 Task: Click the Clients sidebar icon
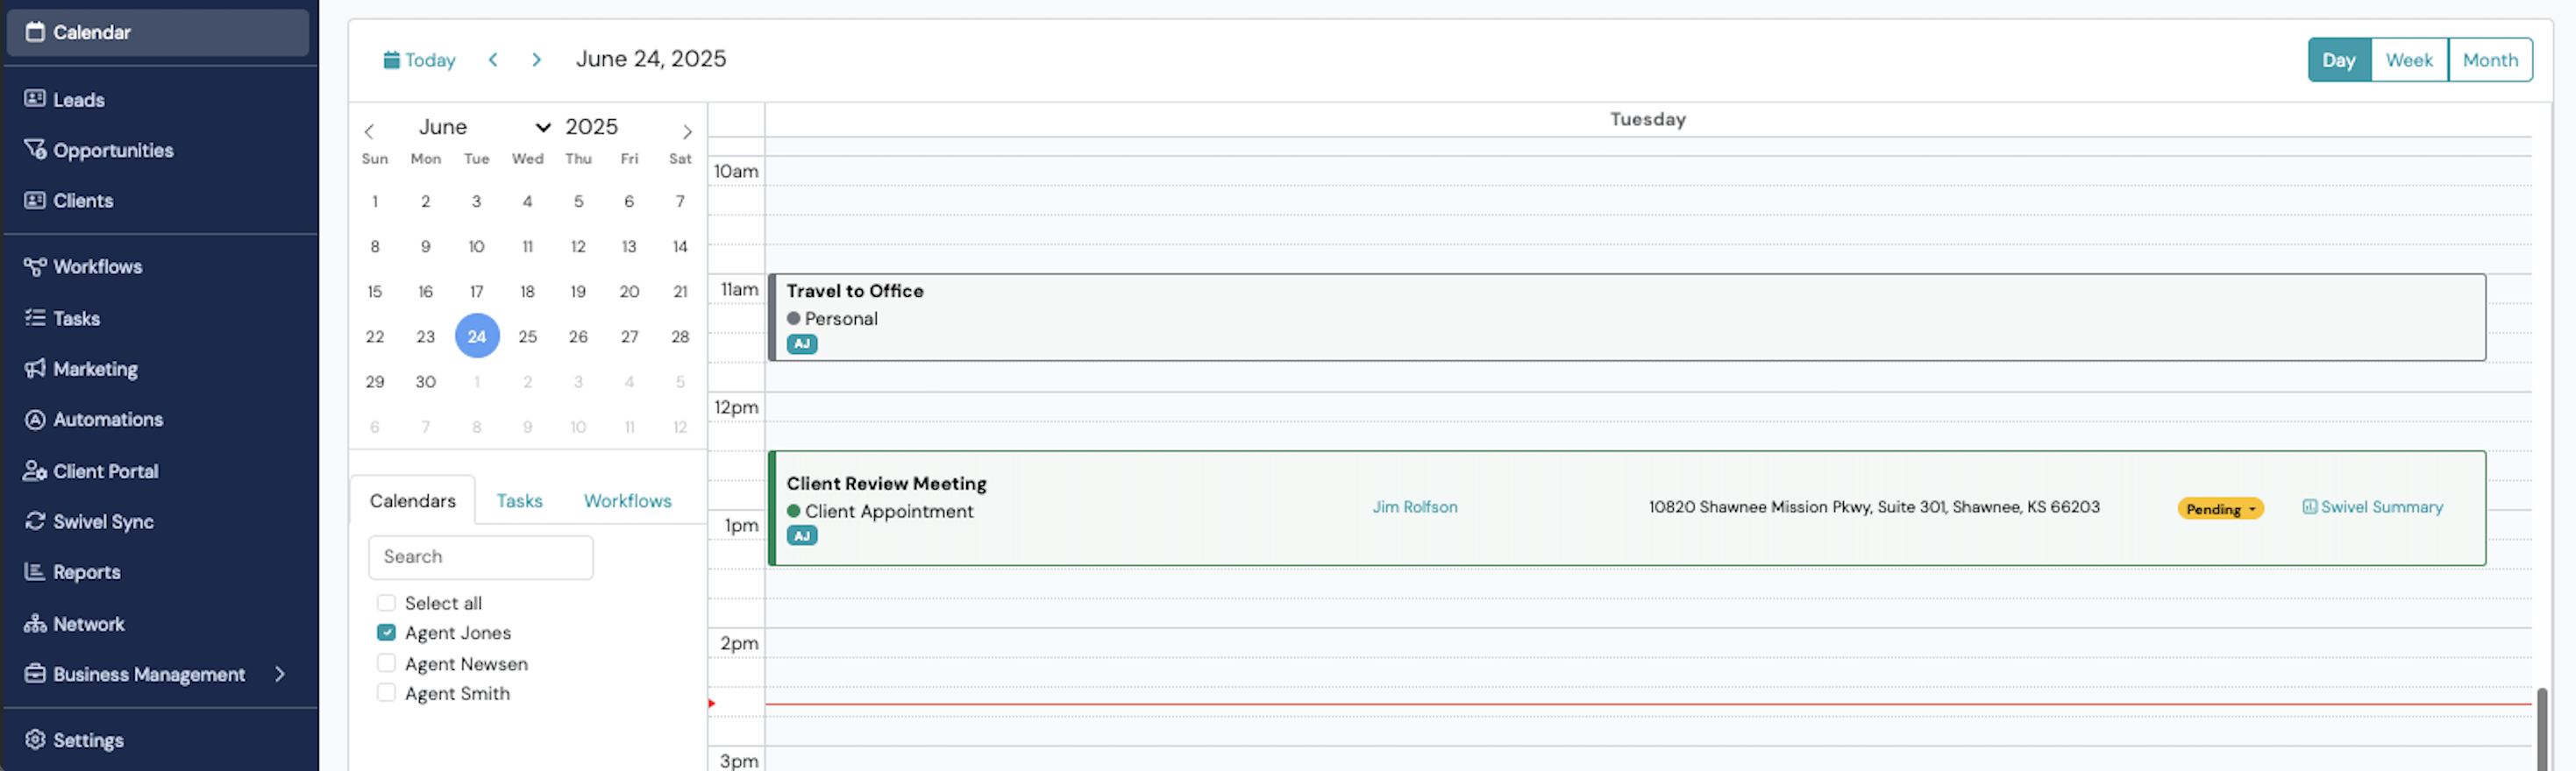[x=35, y=201]
